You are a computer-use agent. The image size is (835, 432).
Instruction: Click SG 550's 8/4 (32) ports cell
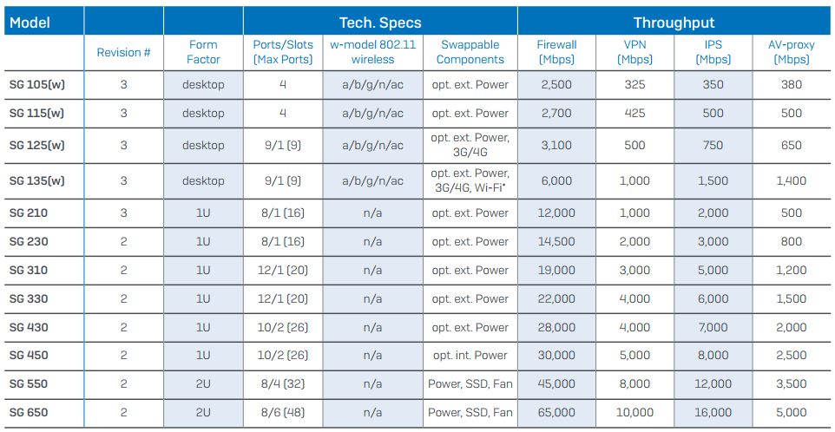(x=283, y=383)
